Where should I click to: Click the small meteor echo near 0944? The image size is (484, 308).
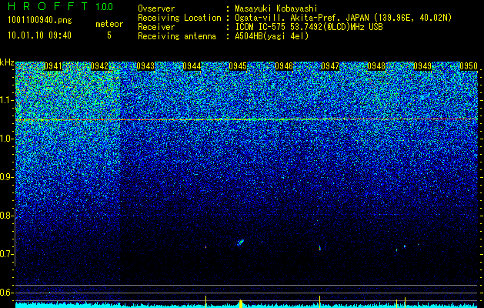tap(206, 247)
